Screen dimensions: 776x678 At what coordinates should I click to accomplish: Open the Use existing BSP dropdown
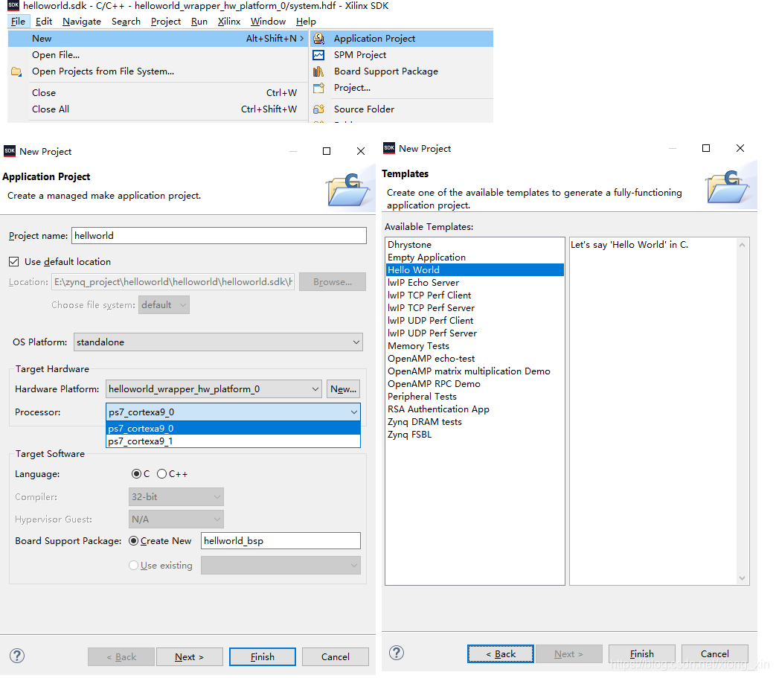click(280, 565)
